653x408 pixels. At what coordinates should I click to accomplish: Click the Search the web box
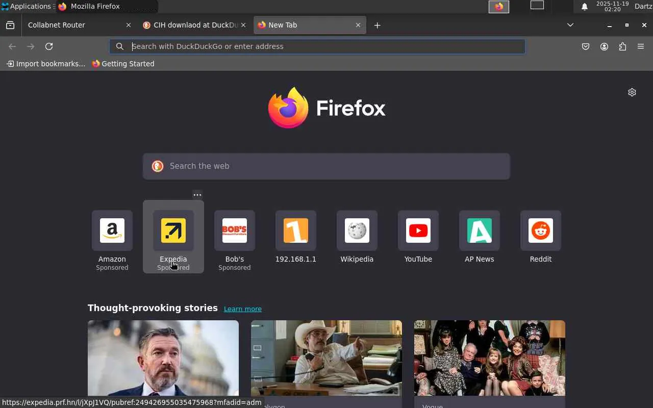pos(326,166)
